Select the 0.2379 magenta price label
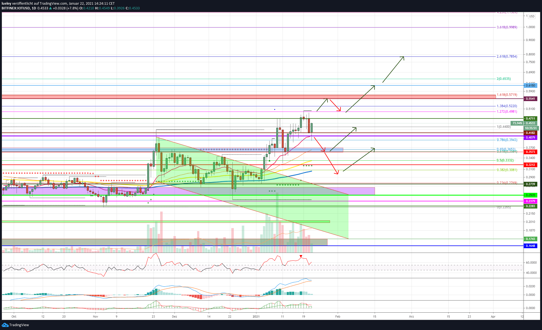 (x=530, y=201)
